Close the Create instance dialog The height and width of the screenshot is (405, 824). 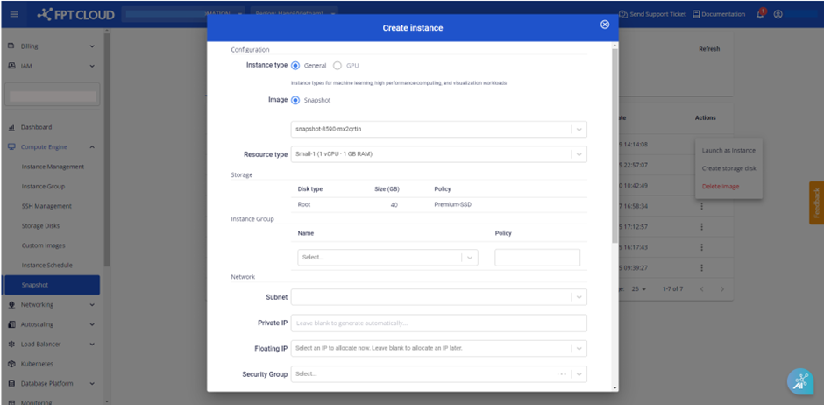point(604,25)
